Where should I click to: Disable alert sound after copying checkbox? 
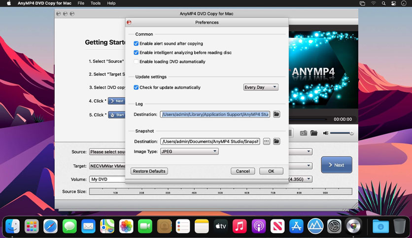point(136,43)
